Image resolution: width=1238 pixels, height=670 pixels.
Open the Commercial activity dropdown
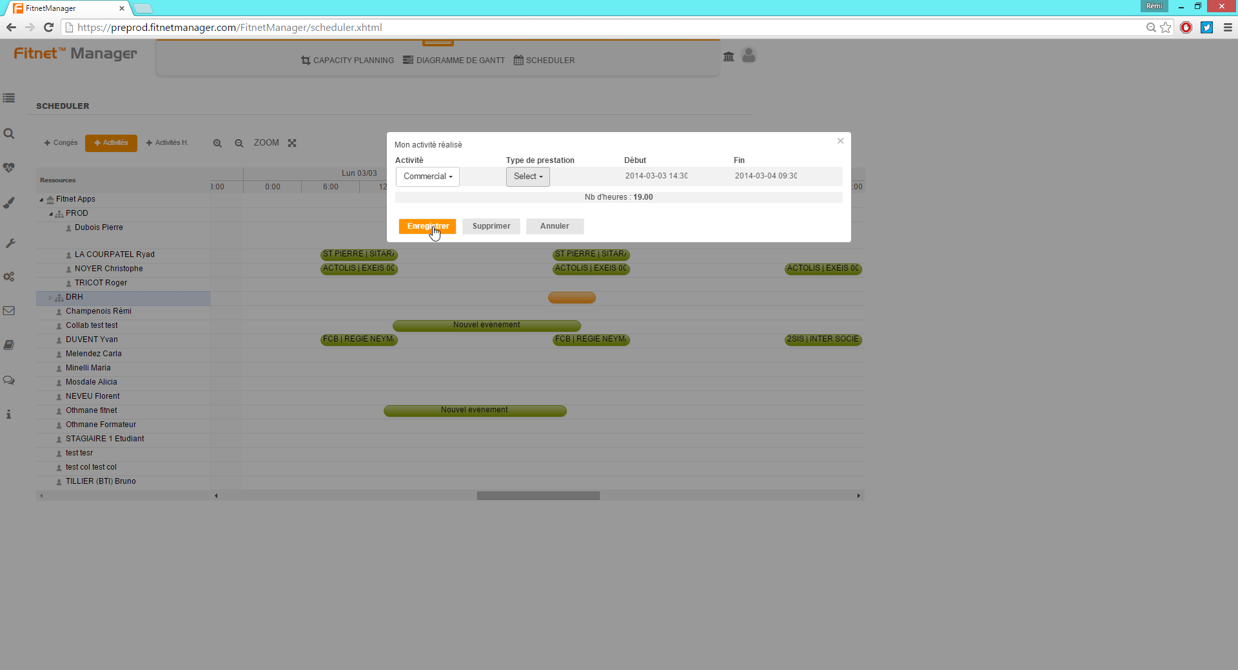[x=427, y=177]
